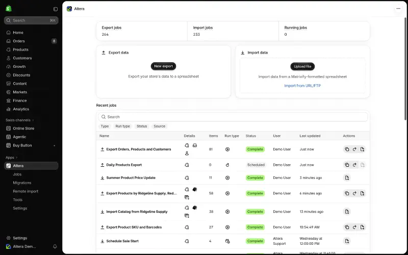The height and width of the screenshot is (255, 408).
Task: Open the Summer Product Price Update job
Action: pyautogui.click(x=131, y=177)
